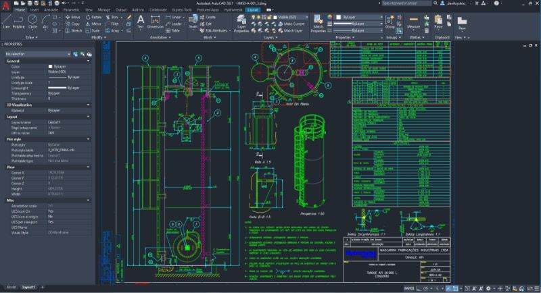
Task: Select the Text annotation tool
Action: pyautogui.click(x=141, y=22)
